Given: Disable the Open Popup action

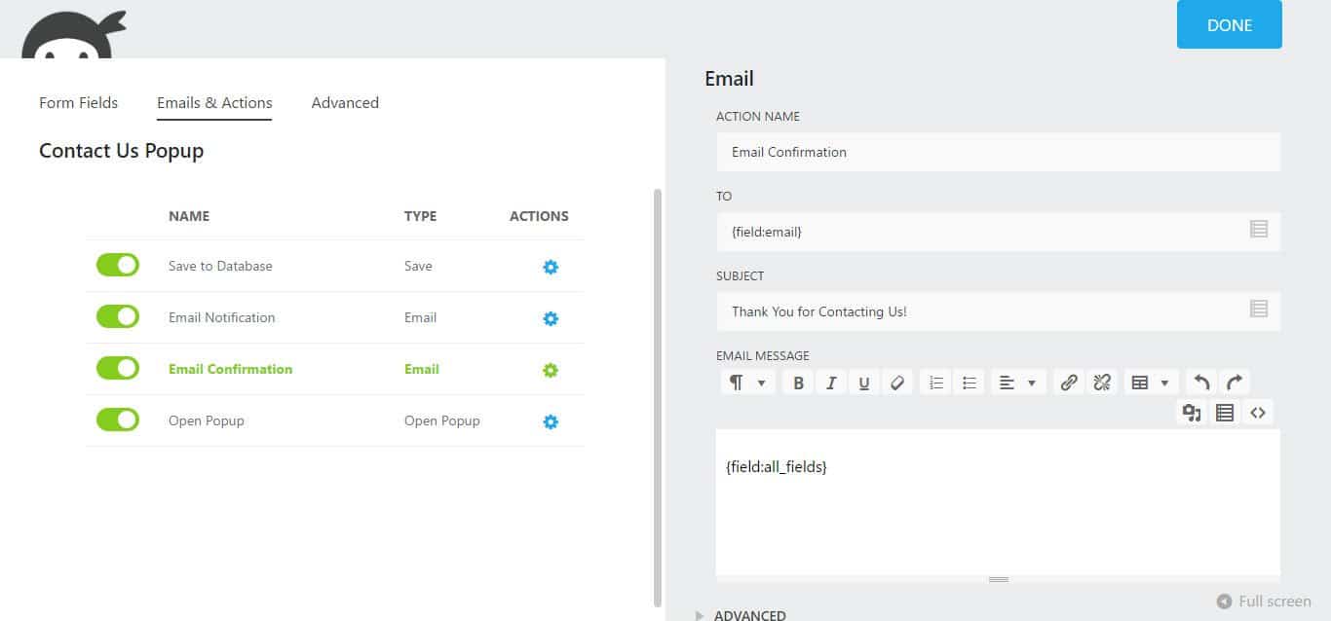Looking at the screenshot, I should pyautogui.click(x=117, y=420).
